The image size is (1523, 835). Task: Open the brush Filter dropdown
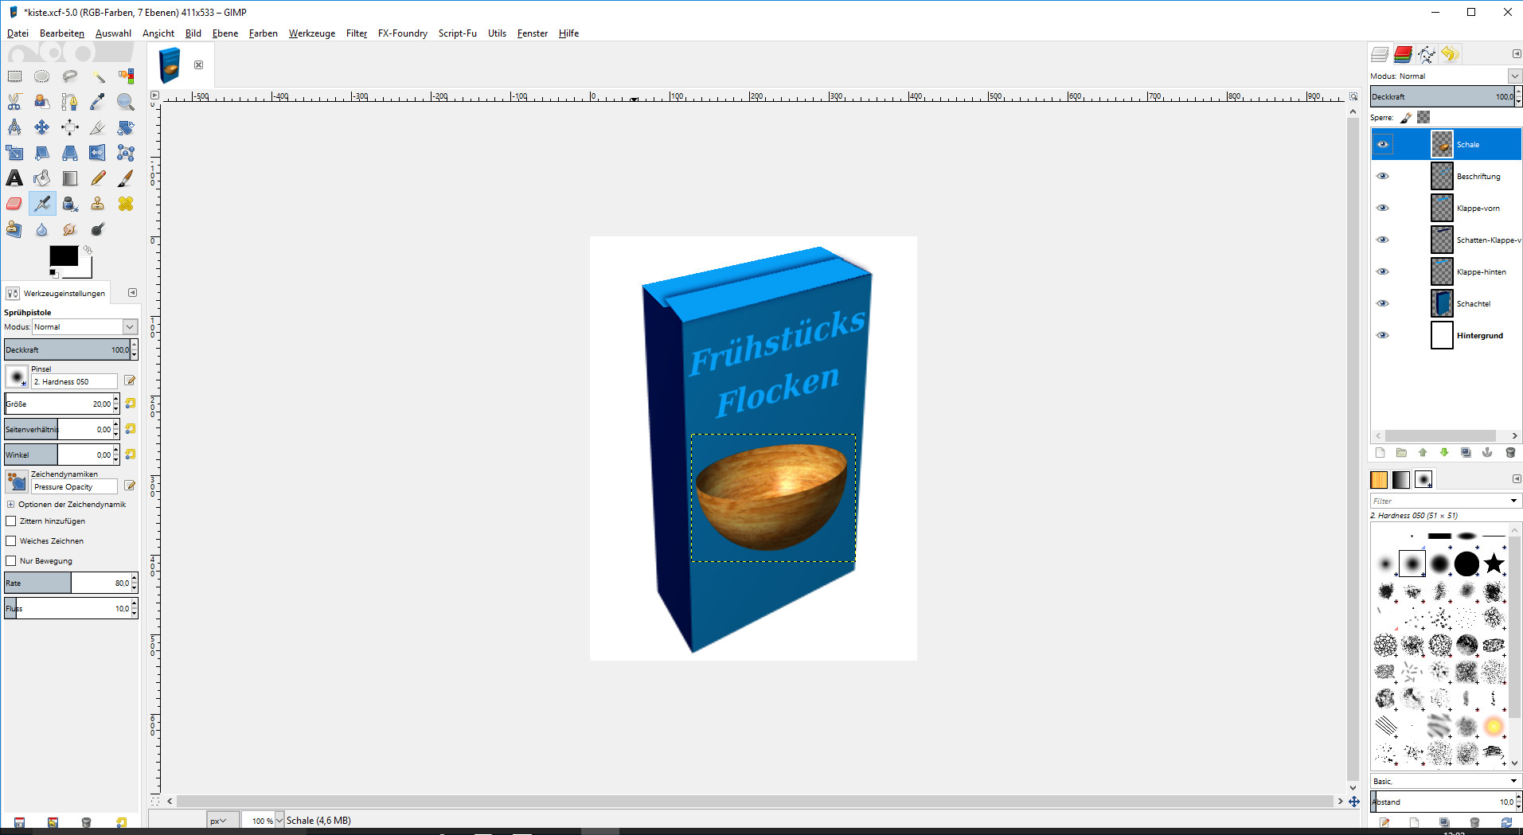1513,501
